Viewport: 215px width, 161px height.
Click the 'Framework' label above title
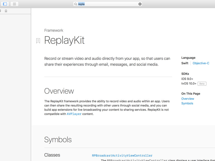pyautogui.click(x=54, y=30)
